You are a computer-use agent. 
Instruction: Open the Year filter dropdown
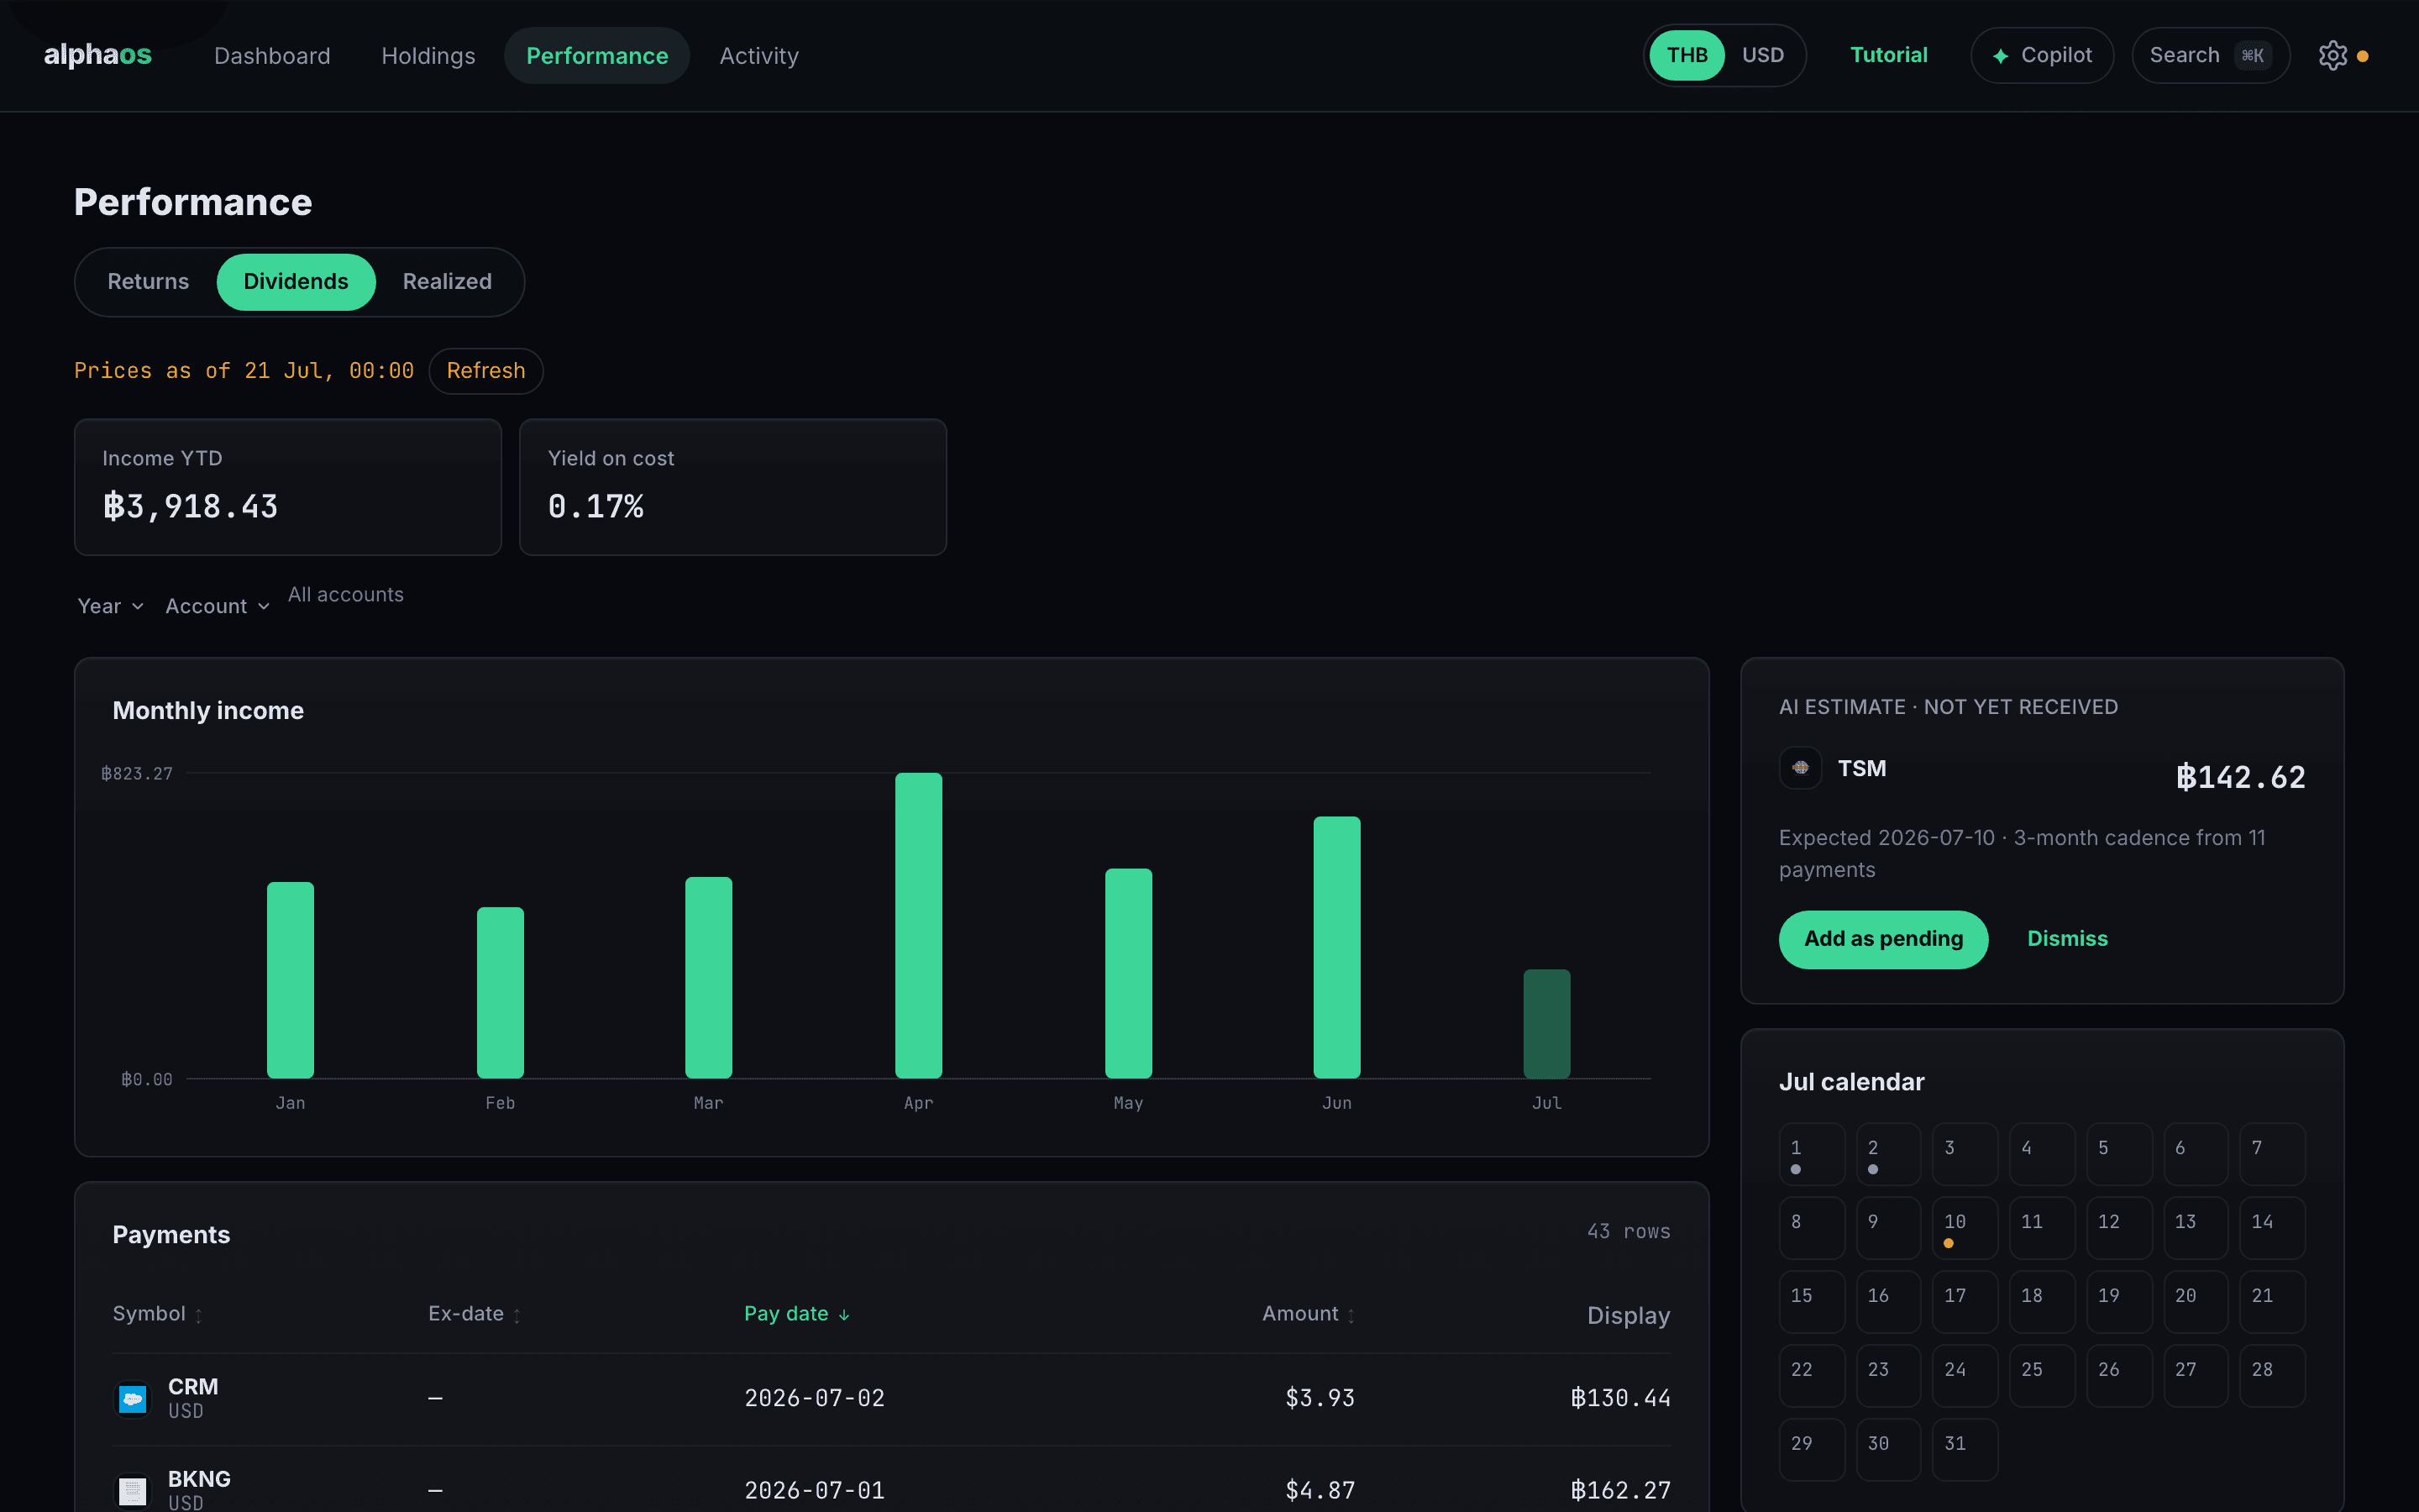pos(111,606)
